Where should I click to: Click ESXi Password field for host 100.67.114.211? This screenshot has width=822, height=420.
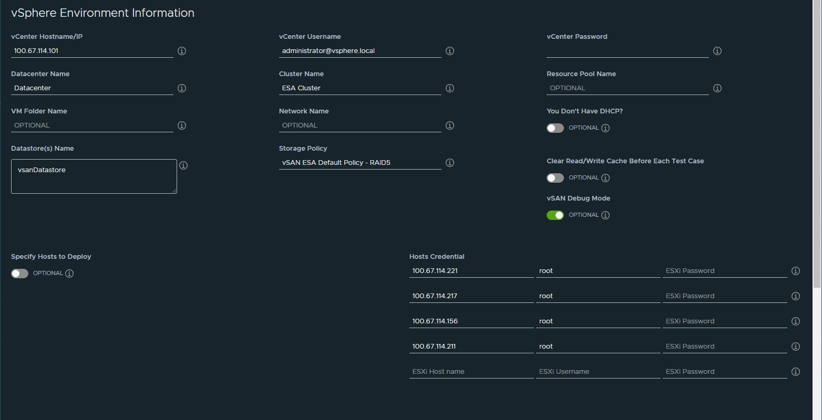point(725,346)
